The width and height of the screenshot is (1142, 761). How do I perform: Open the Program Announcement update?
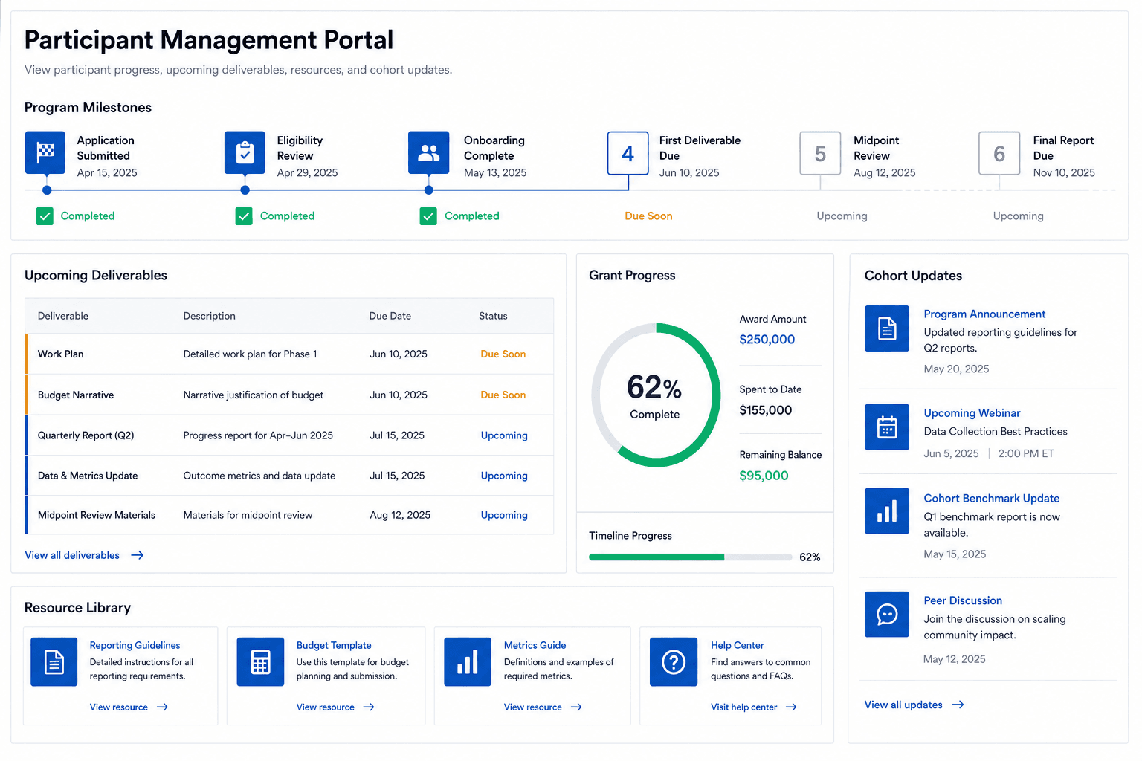[984, 314]
